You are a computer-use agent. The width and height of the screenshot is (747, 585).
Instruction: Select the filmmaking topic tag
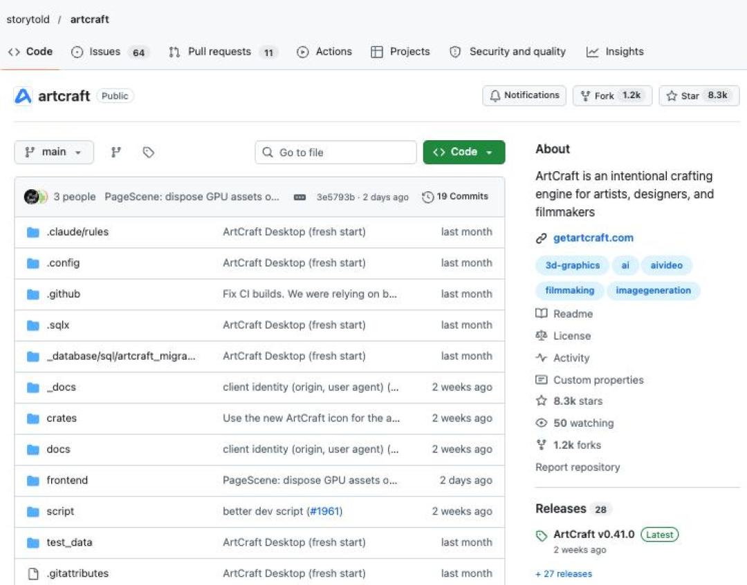click(x=570, y=291)
